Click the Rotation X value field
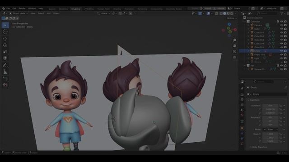 click(270, 117)
